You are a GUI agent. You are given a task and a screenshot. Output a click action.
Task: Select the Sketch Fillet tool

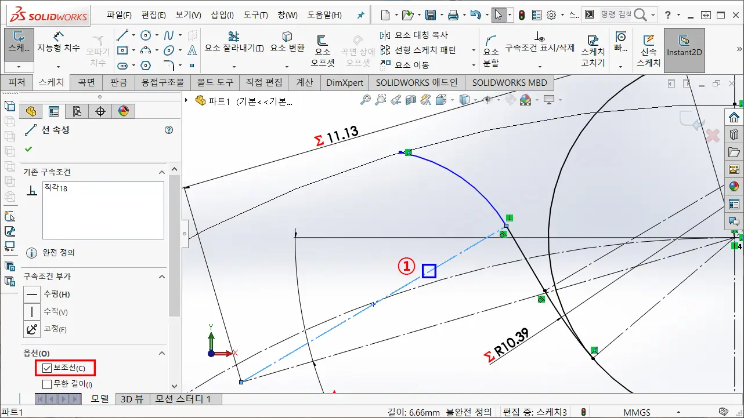[x=169, y=66]
